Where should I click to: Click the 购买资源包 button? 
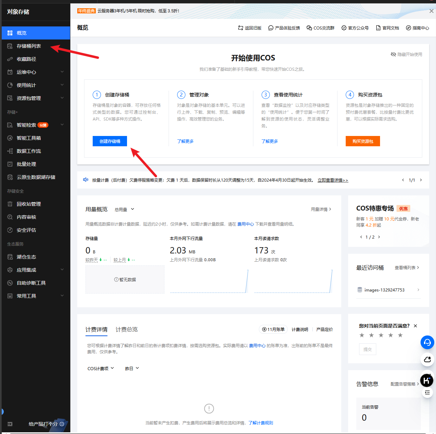(x=363, y=141)
